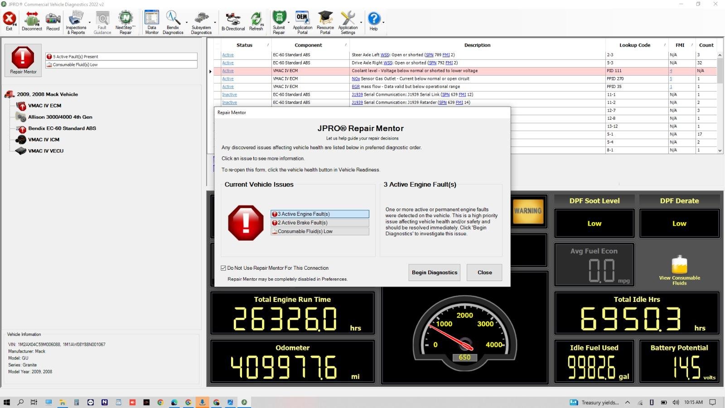
Task: Sort by Count column header
Action: point(706,45)
